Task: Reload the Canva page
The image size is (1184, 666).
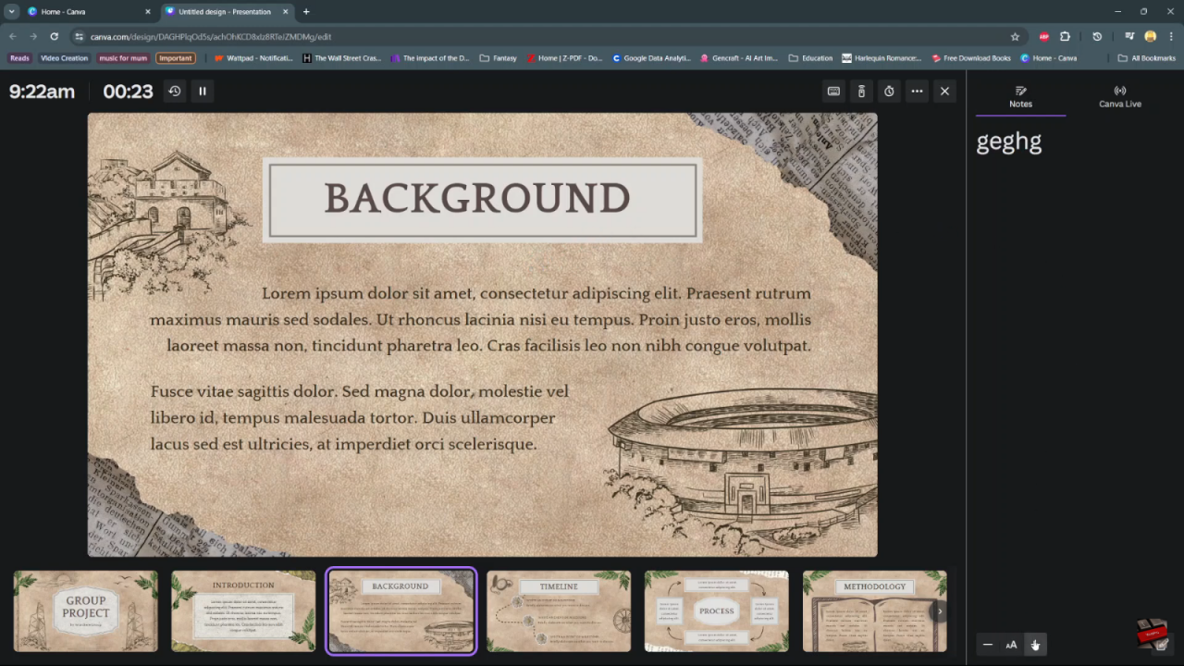Action: point(54,36)
